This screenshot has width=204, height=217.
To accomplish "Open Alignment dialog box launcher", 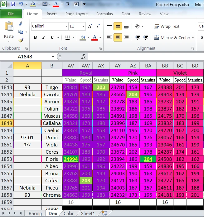I will coord(193,48).
